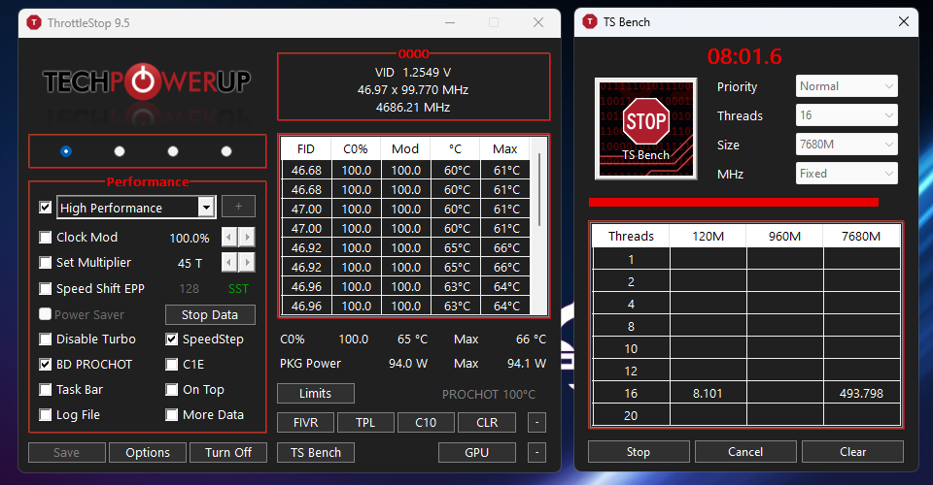The width and height of the screenshot is (933, 485).
Task: Click the ThrottleStop title bar app icon
Action: pos(34,22)
